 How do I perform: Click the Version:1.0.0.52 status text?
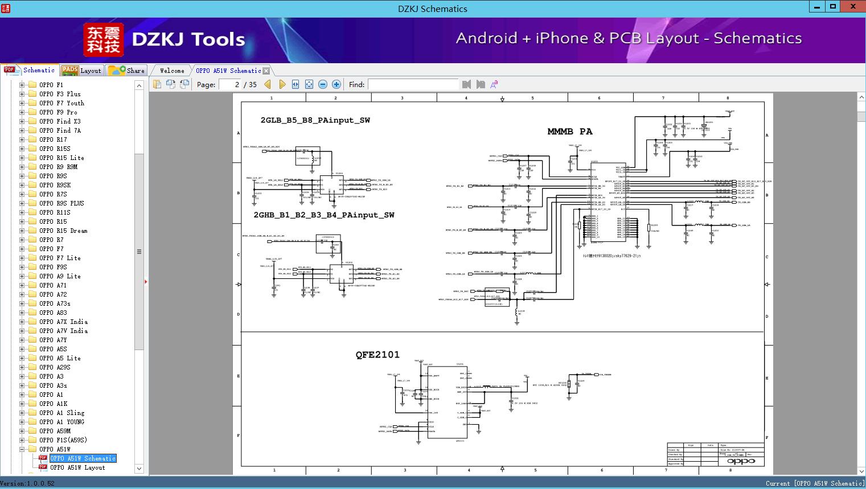coord(27,483)
